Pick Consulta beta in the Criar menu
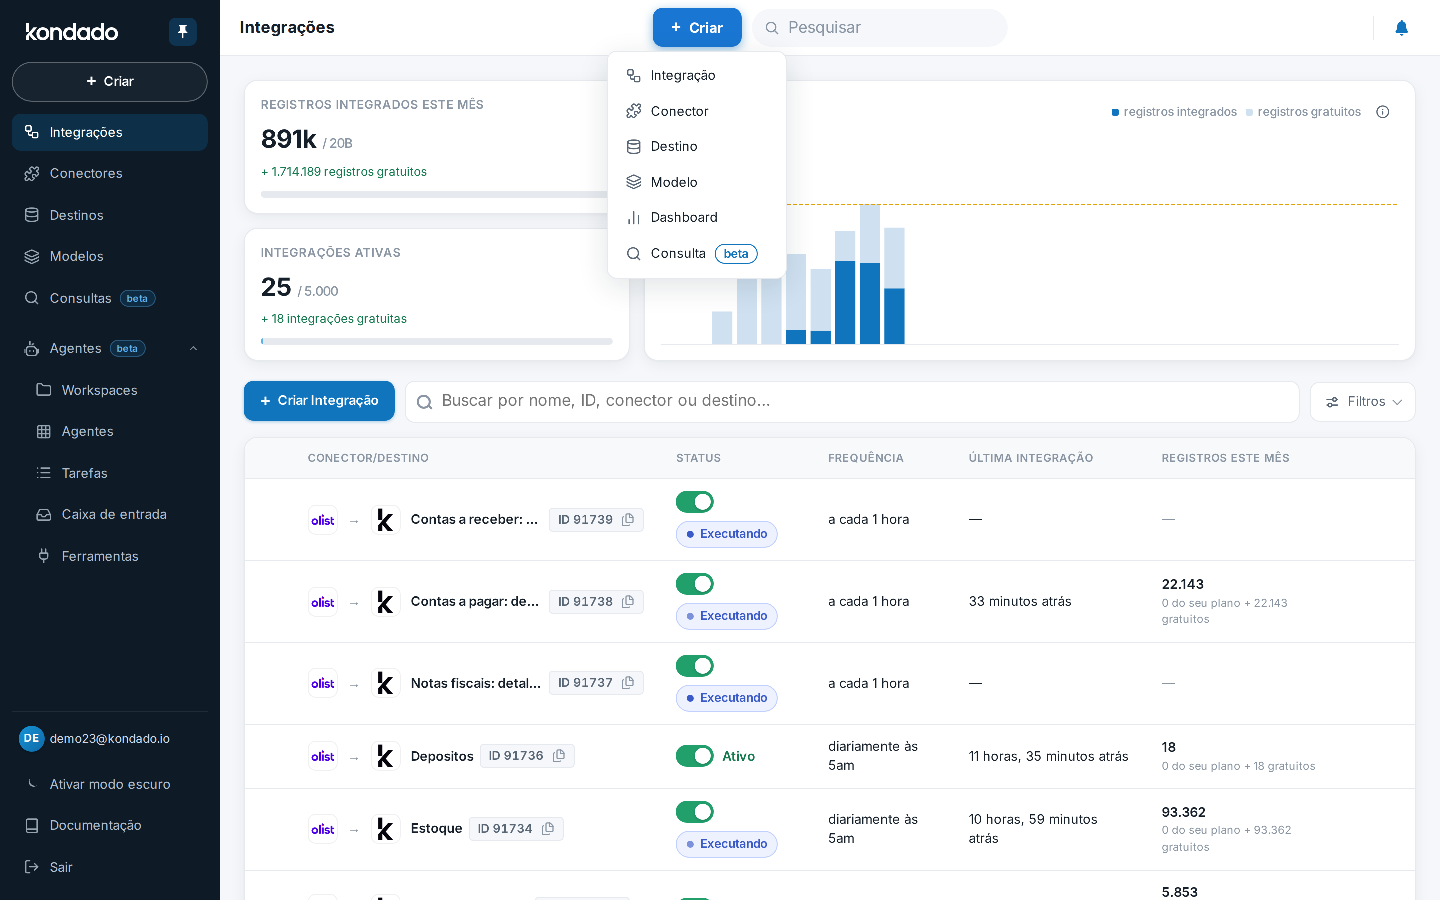This screenshot has height=900, width=1440. (697, 253)
